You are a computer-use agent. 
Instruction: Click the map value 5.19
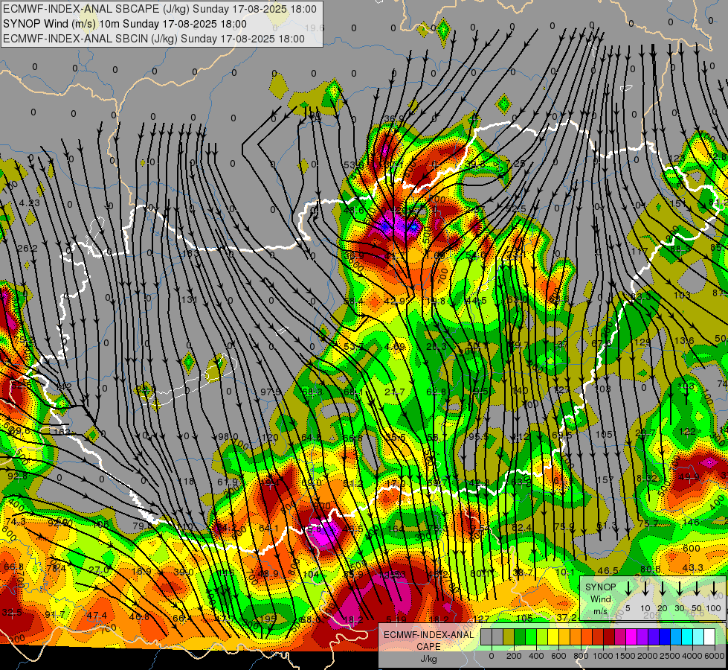coord(396,619)
